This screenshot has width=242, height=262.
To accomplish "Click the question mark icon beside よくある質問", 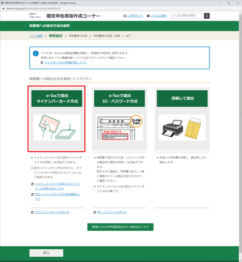I will (x=148, y=16).
